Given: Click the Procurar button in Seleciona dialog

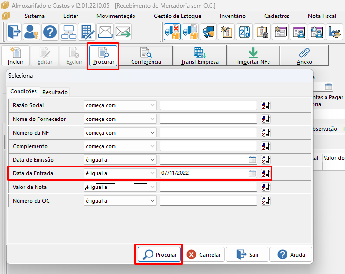Looking at the screenshot, I should pyautogui.click(x=159, y=255).
